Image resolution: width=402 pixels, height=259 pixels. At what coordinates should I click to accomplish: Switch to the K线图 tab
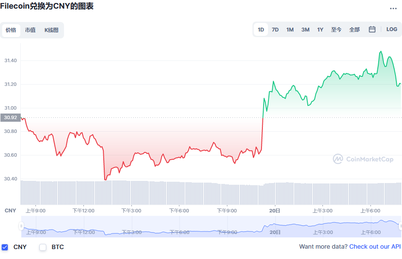[x=51, y=30]
